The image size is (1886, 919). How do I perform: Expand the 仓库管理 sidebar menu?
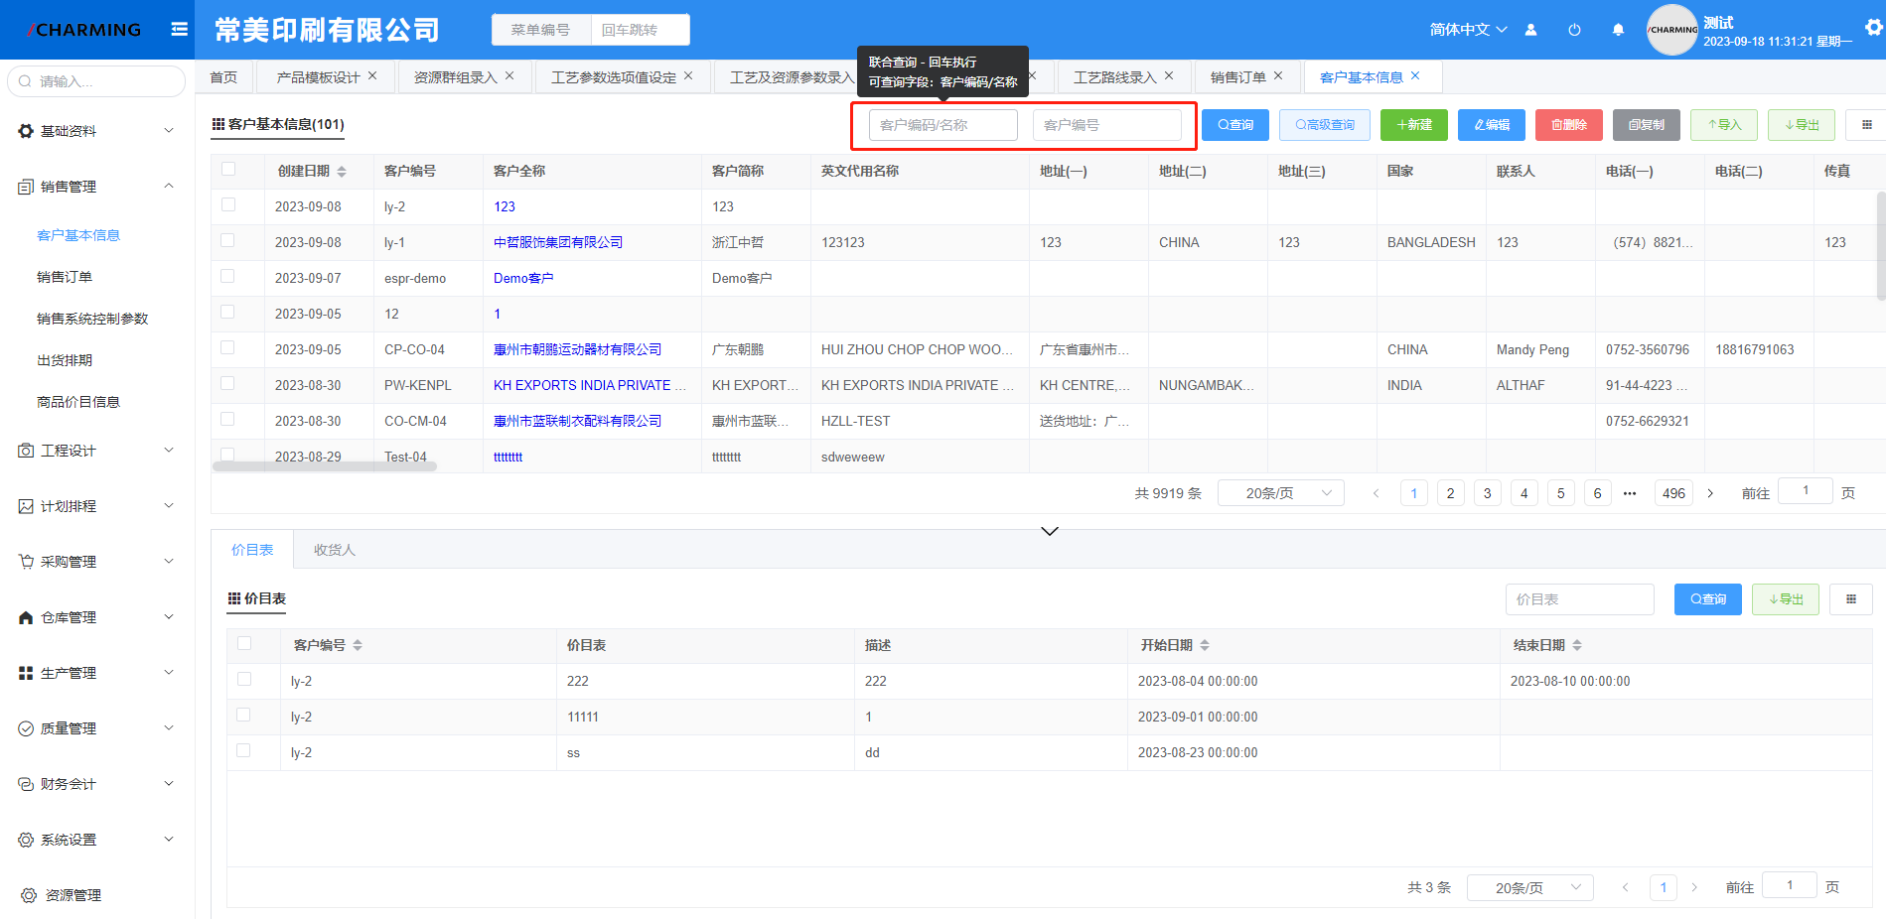(x=96, y=617)
